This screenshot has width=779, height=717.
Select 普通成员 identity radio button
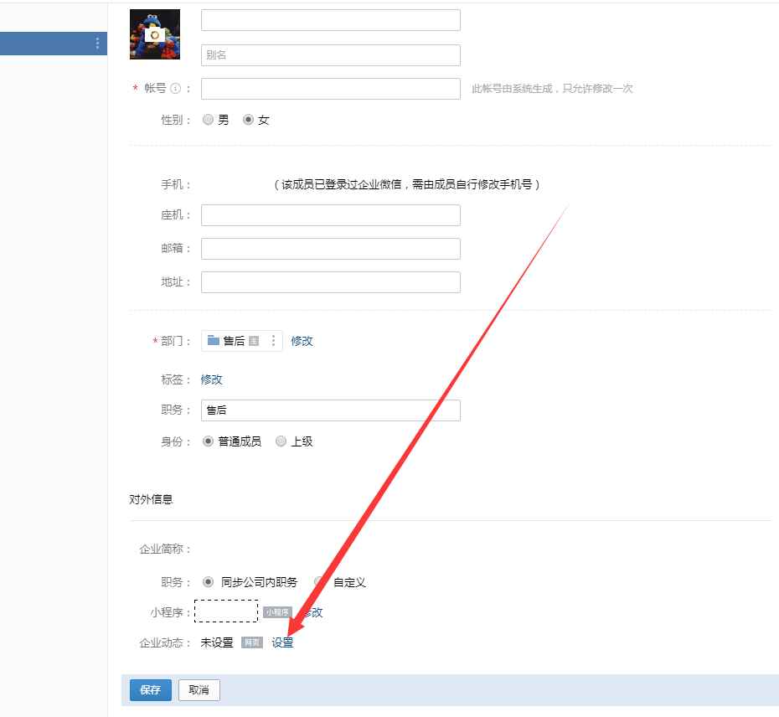(x=209, y=441)
